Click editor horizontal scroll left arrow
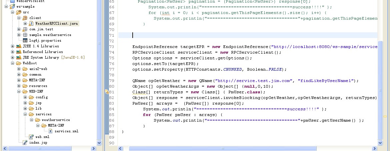The height and width of the screenshot is (151, 390). point(120,149)
